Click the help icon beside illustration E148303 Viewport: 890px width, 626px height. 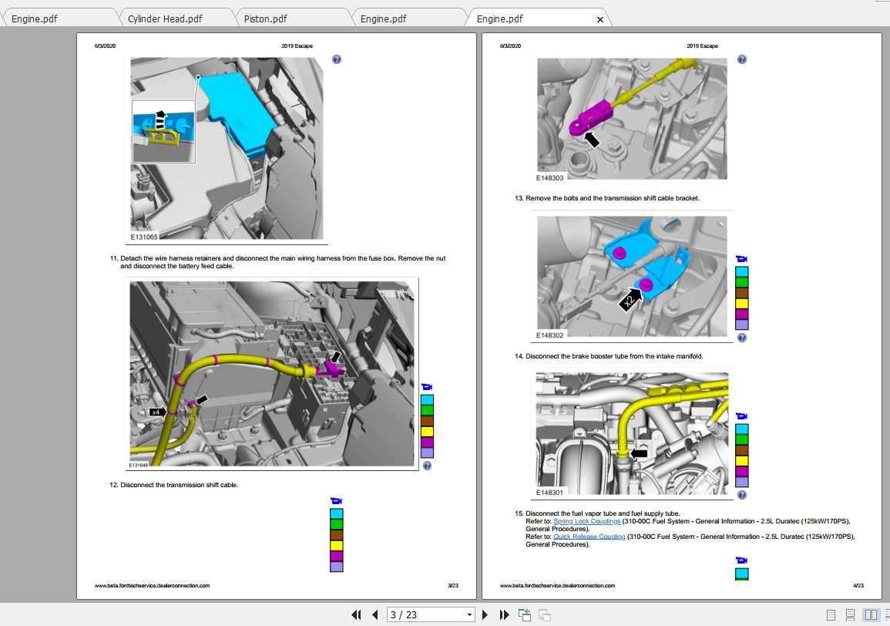742,59
